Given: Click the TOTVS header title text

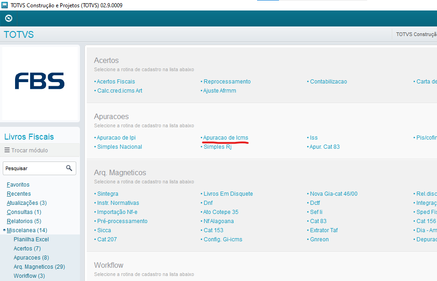Looking at the screenshot, I should tap(19, 35).
